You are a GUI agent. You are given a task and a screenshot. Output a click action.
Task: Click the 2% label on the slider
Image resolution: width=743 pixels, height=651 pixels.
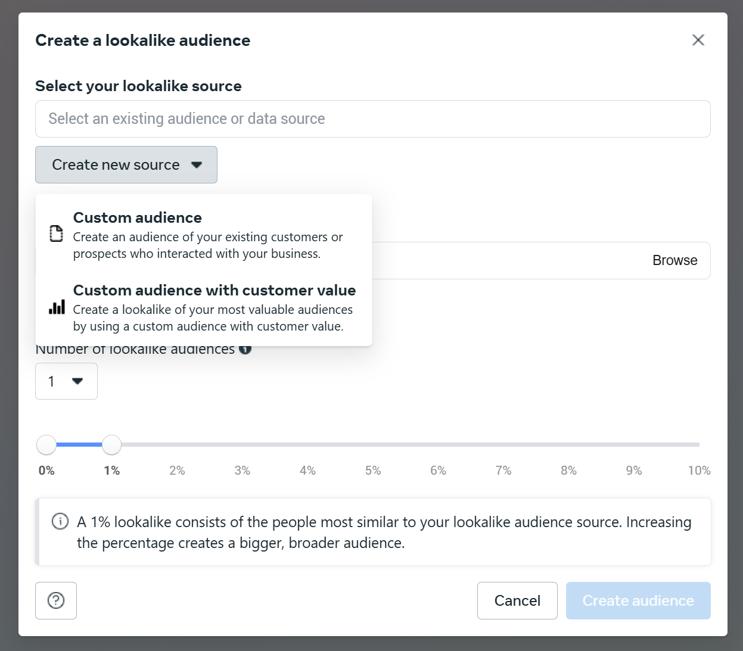(x=177, y=471)
